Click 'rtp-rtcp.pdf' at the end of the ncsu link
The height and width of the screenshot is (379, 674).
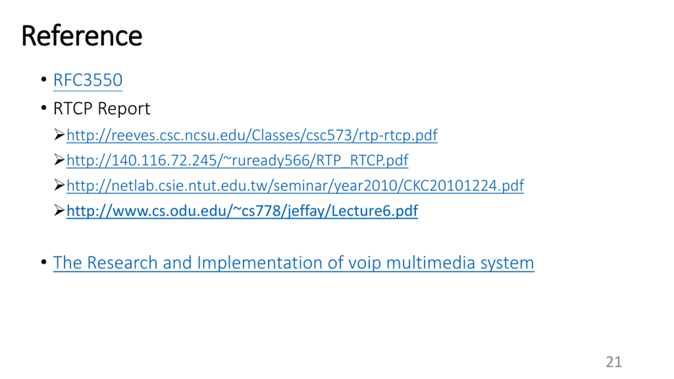[398, 135]
